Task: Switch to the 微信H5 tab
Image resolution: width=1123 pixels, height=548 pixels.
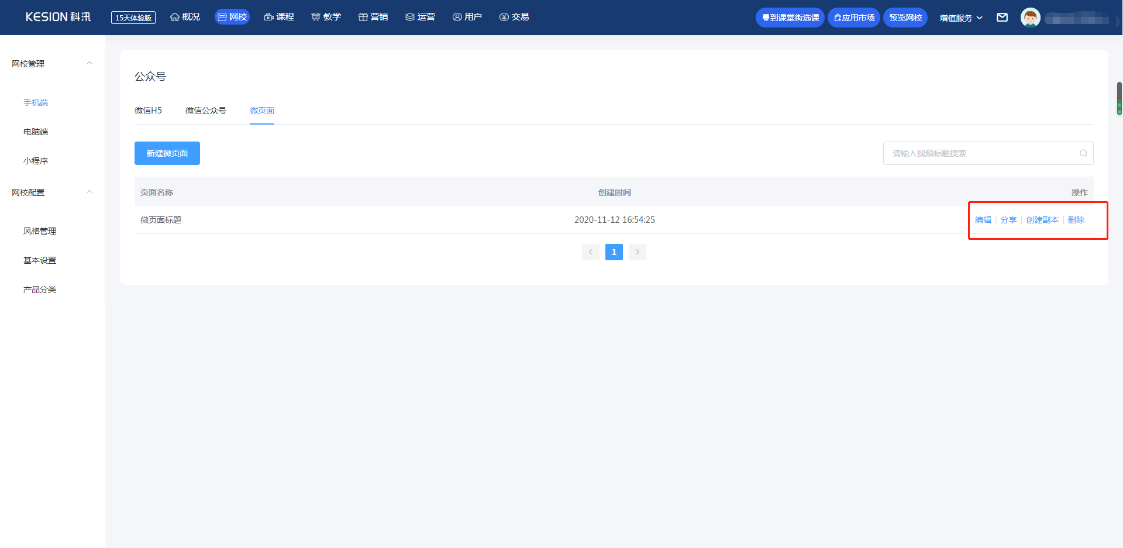Action: coord(148,111)
